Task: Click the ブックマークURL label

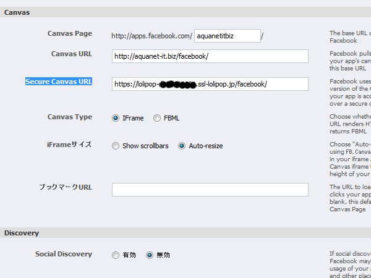Action: point(65,187)
